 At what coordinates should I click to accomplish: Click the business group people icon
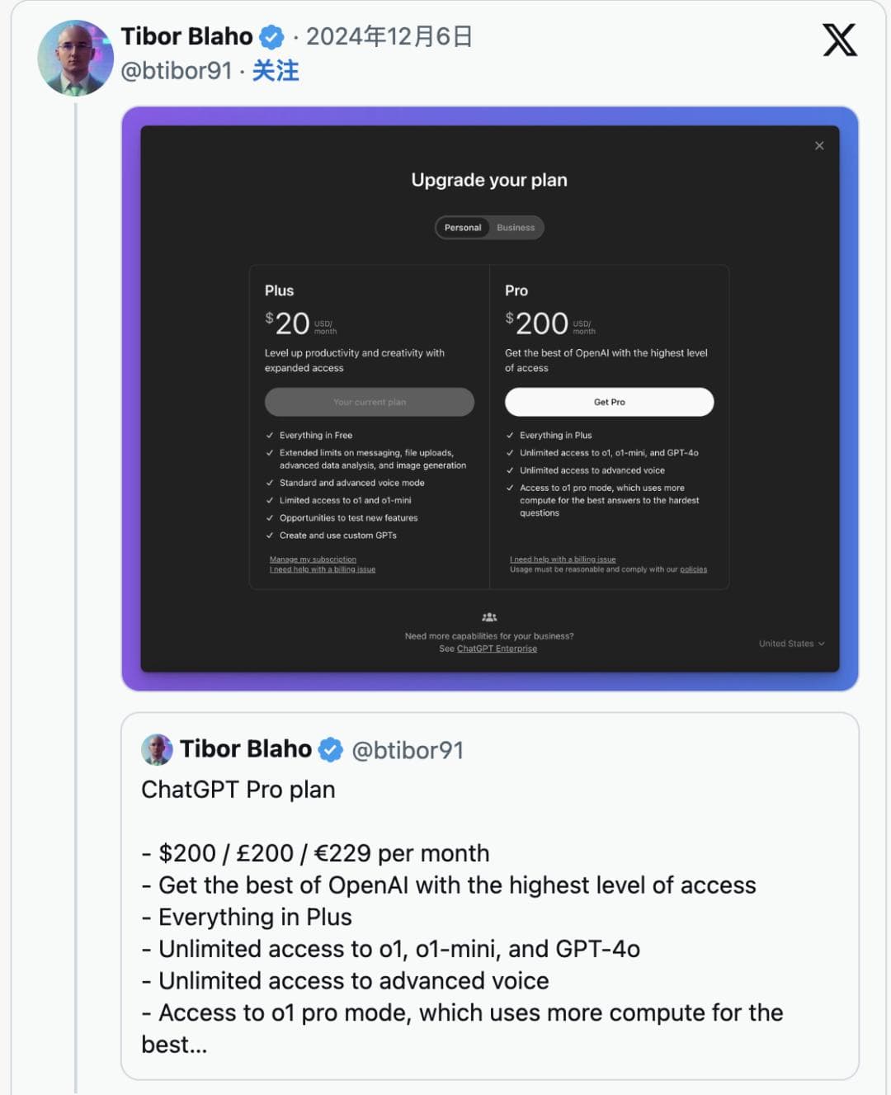[489, 617]
